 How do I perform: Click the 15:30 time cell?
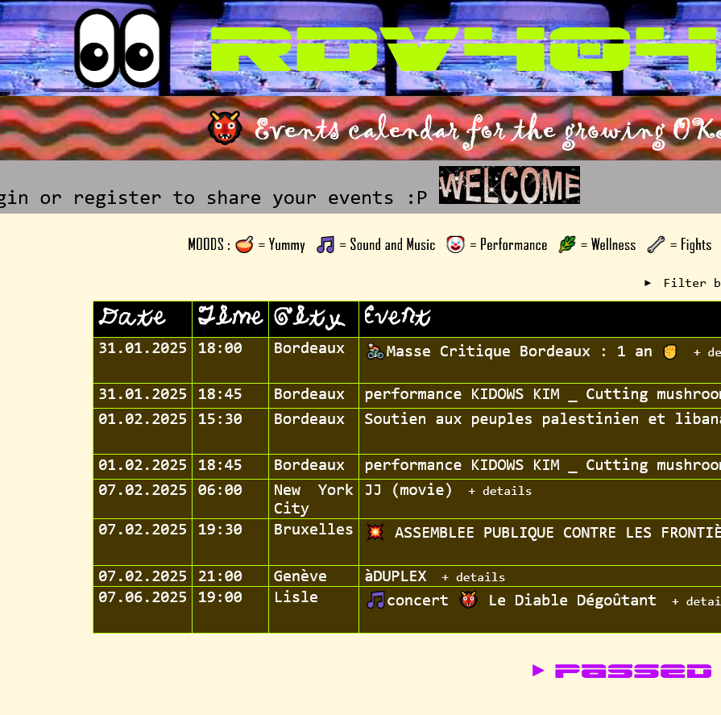(230, 431)
